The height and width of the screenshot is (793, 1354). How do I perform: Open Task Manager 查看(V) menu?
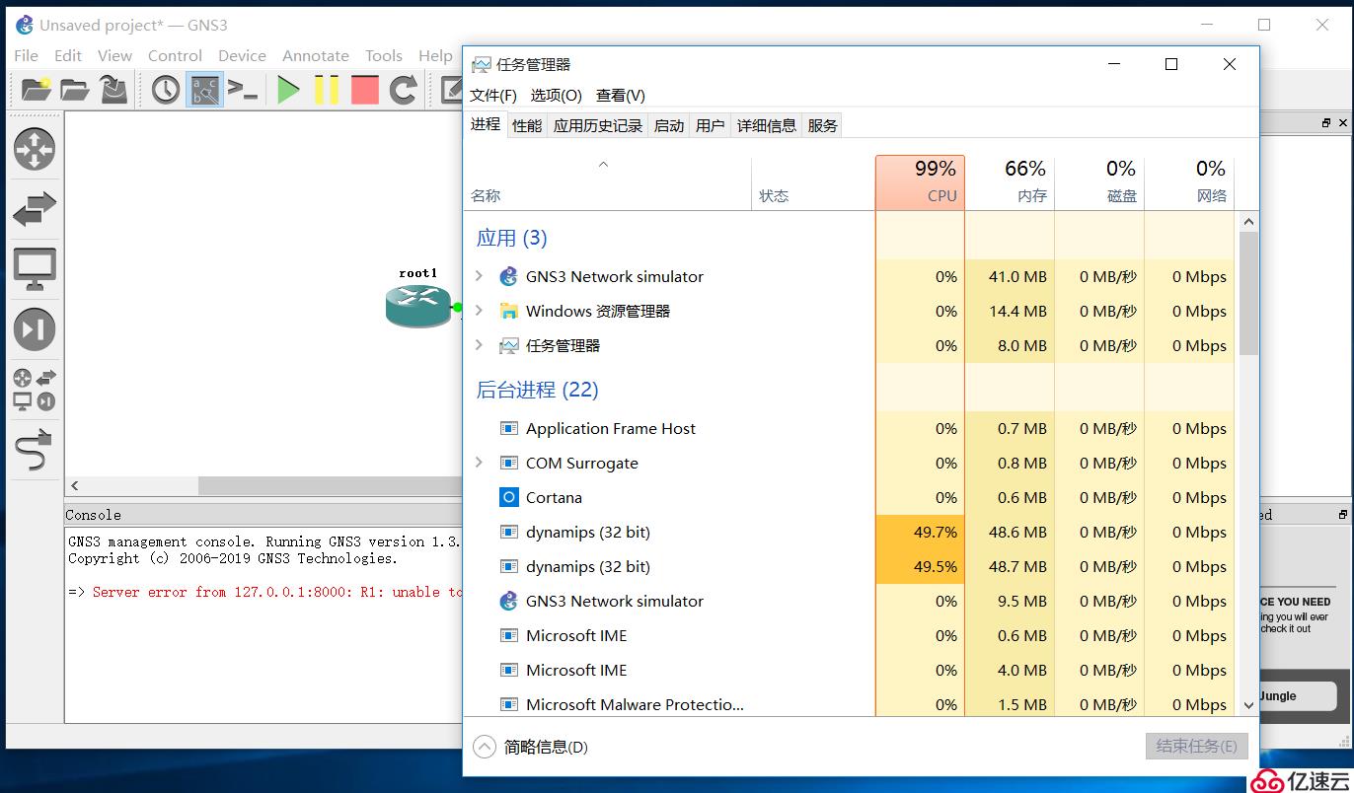[621, 95]
